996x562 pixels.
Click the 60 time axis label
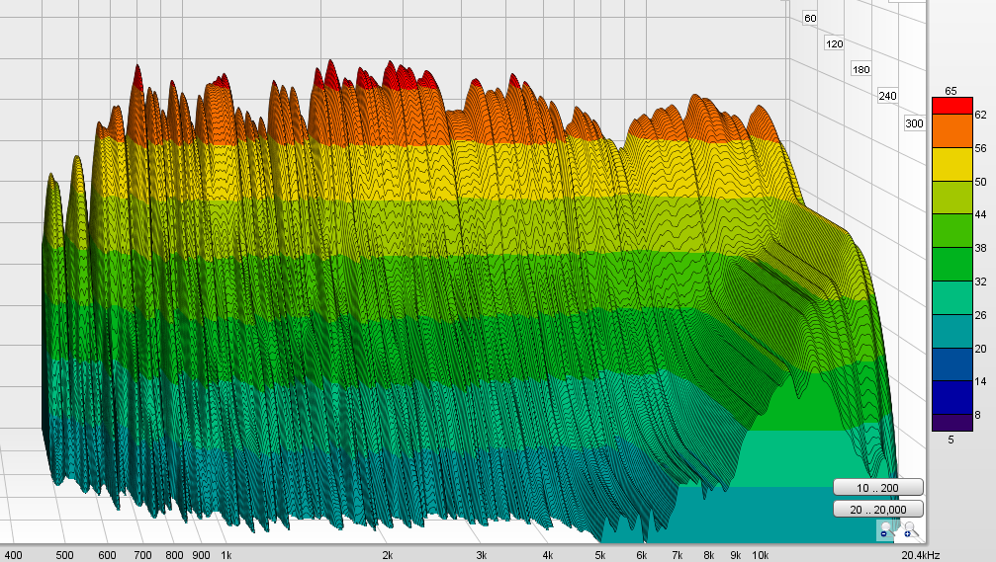tap(810, 18)
